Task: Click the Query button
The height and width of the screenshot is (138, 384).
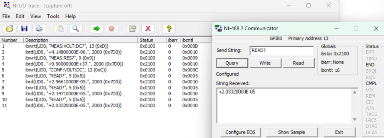Action: [x=232, y=63]
